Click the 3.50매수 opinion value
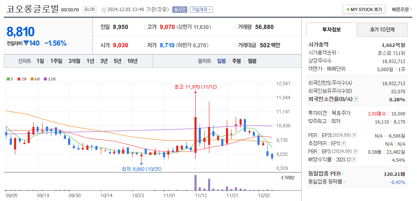 click(x=377, y=114)
